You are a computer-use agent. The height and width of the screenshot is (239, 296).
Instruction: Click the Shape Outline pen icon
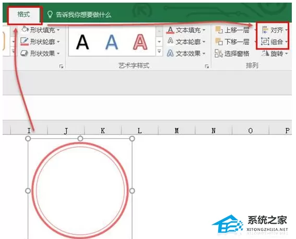(x=25, y=42)
